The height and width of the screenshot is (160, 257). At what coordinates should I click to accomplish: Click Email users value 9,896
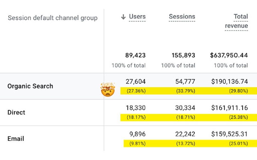[138, 134]
